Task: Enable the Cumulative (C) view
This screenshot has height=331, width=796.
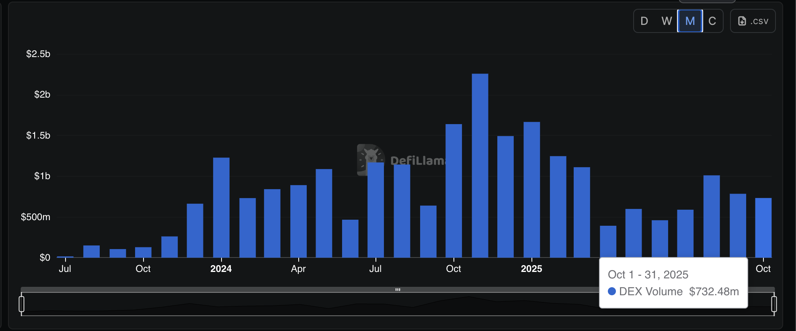Action: [712, 21]
